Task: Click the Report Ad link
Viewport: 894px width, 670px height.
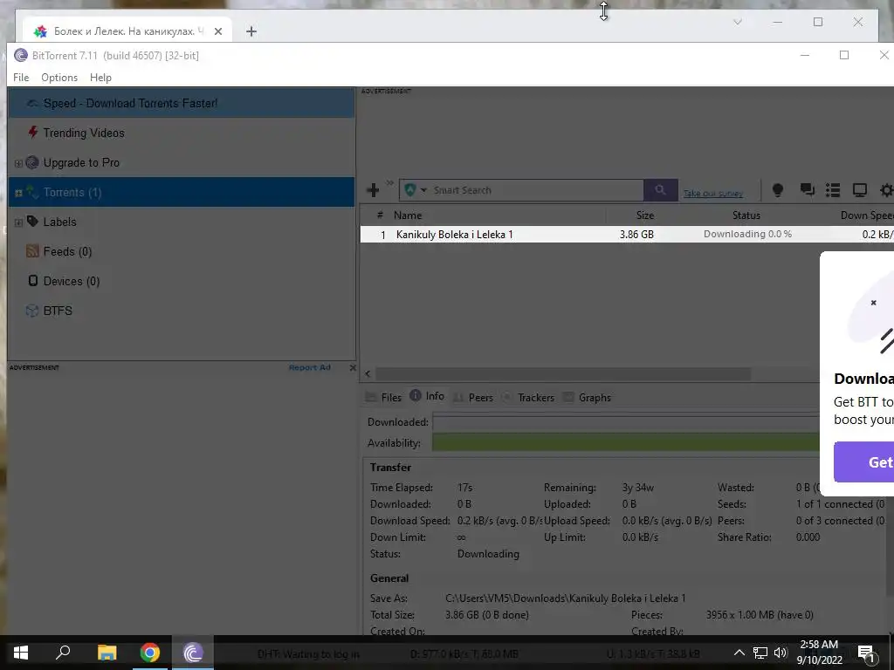Action: 310,367
